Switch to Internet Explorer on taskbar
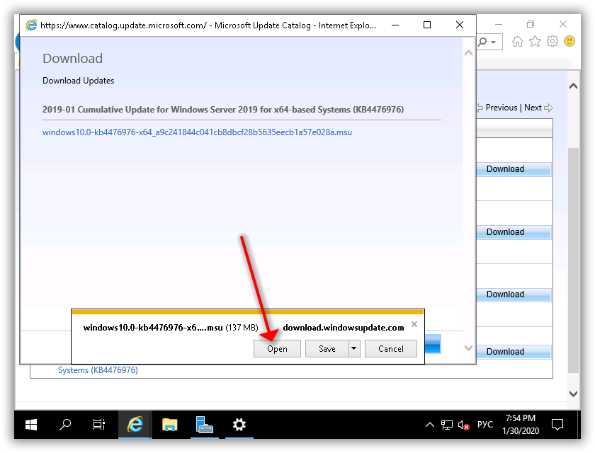 135,425
